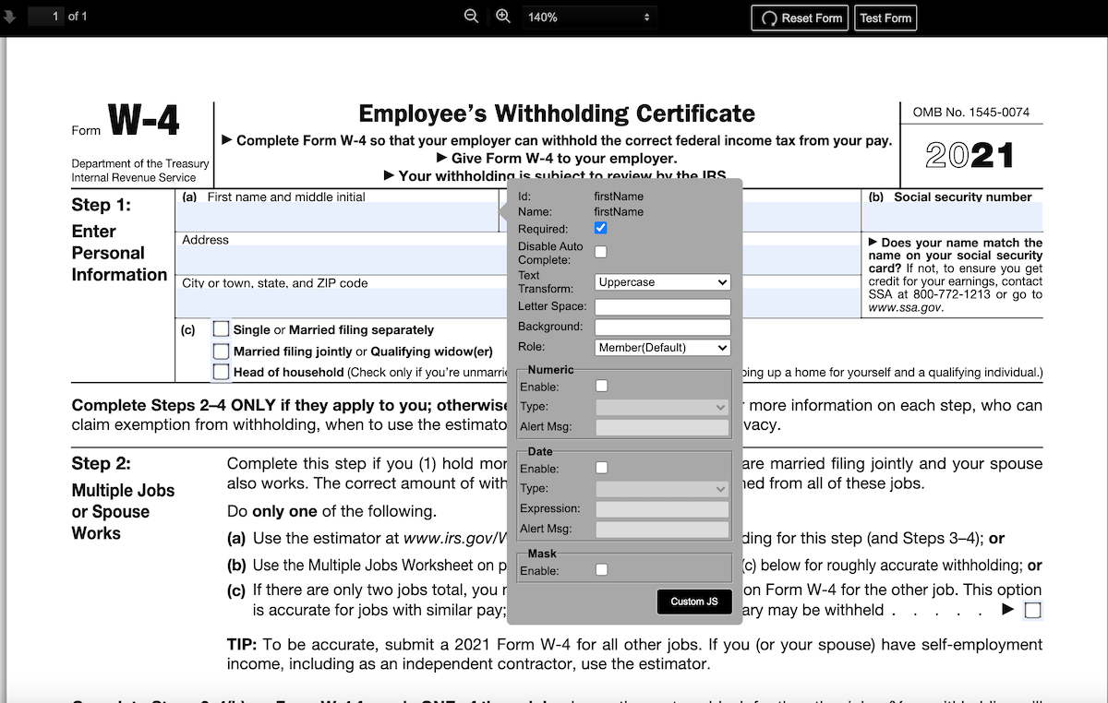Viewport: 1108px width, 703px height.
Task: Click the Test Form button
Action: (885, 18)
